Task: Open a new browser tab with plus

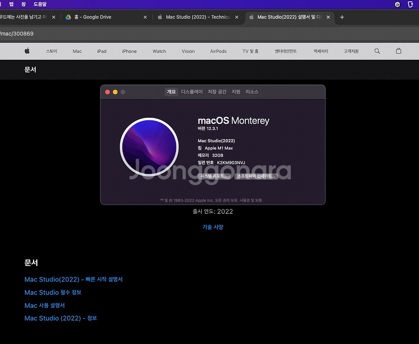Action: click(342, 17)
